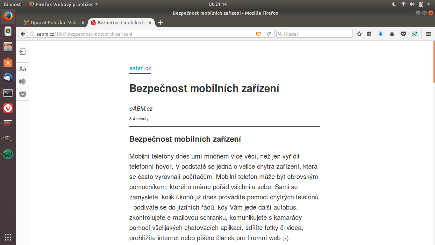The image size is (435, 245).
Task: Click the eABM.cz author line
Action: click(x=141, y=109)
